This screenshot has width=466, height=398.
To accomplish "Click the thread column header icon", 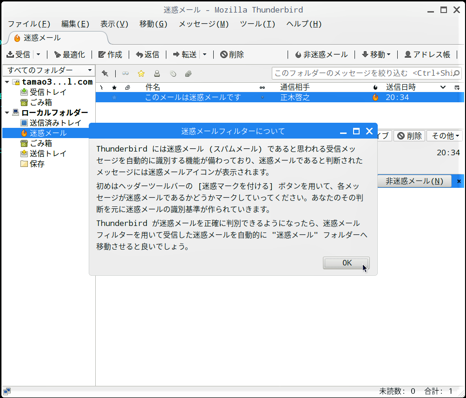I will tap(102, 87).
